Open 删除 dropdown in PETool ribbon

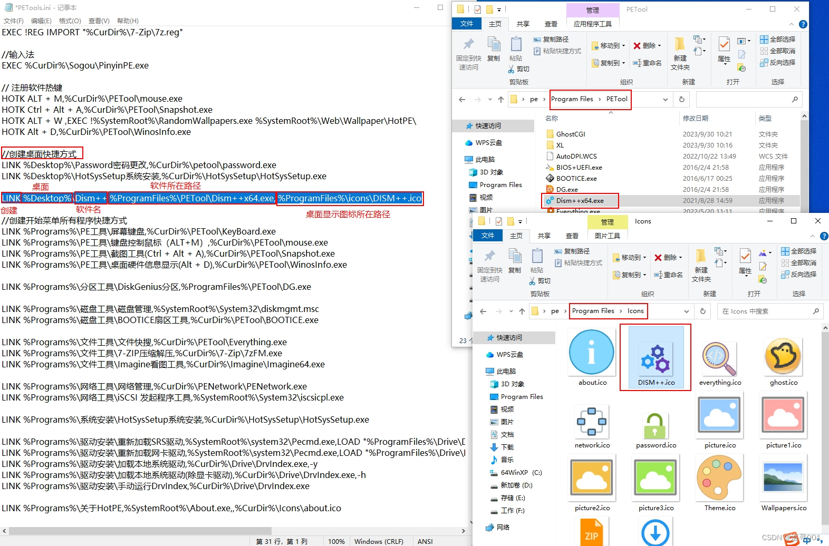(x=647, y=46)
